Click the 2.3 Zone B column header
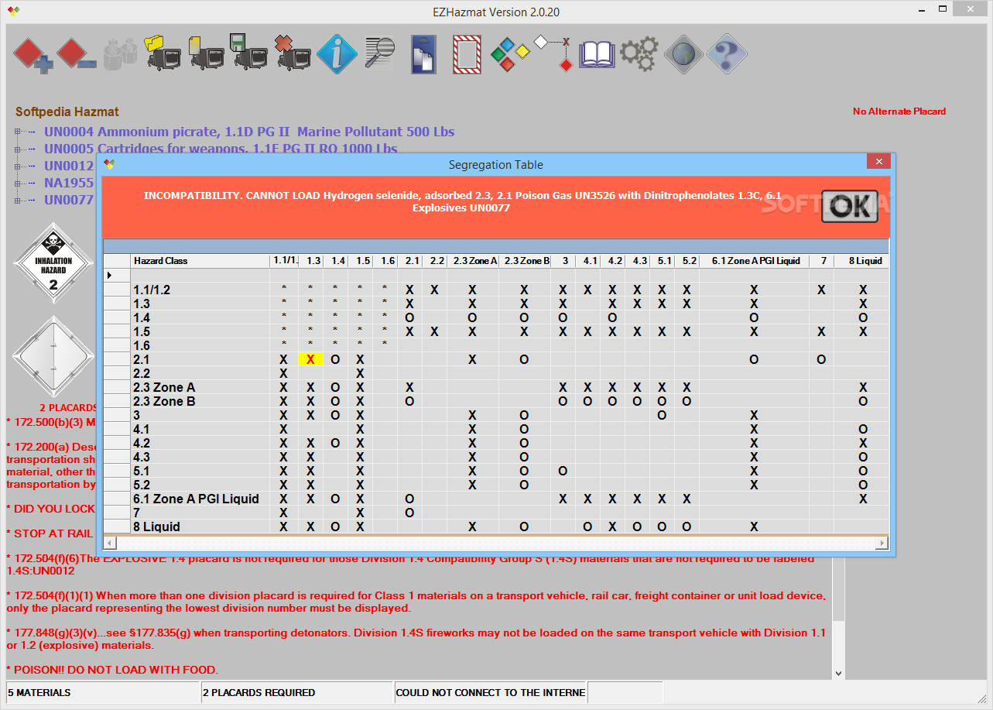 [x=526, y=261]
